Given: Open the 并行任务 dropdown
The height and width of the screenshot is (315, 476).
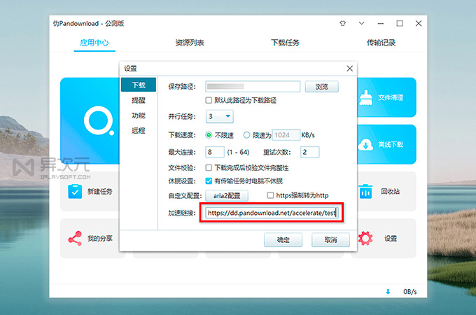Looking at the screenshot, I should tap(220, 116).
